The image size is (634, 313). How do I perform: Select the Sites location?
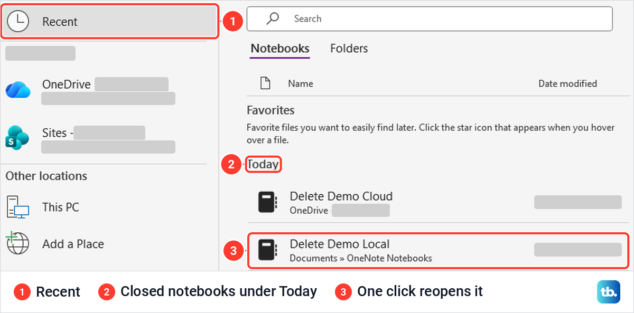[106, 138]
